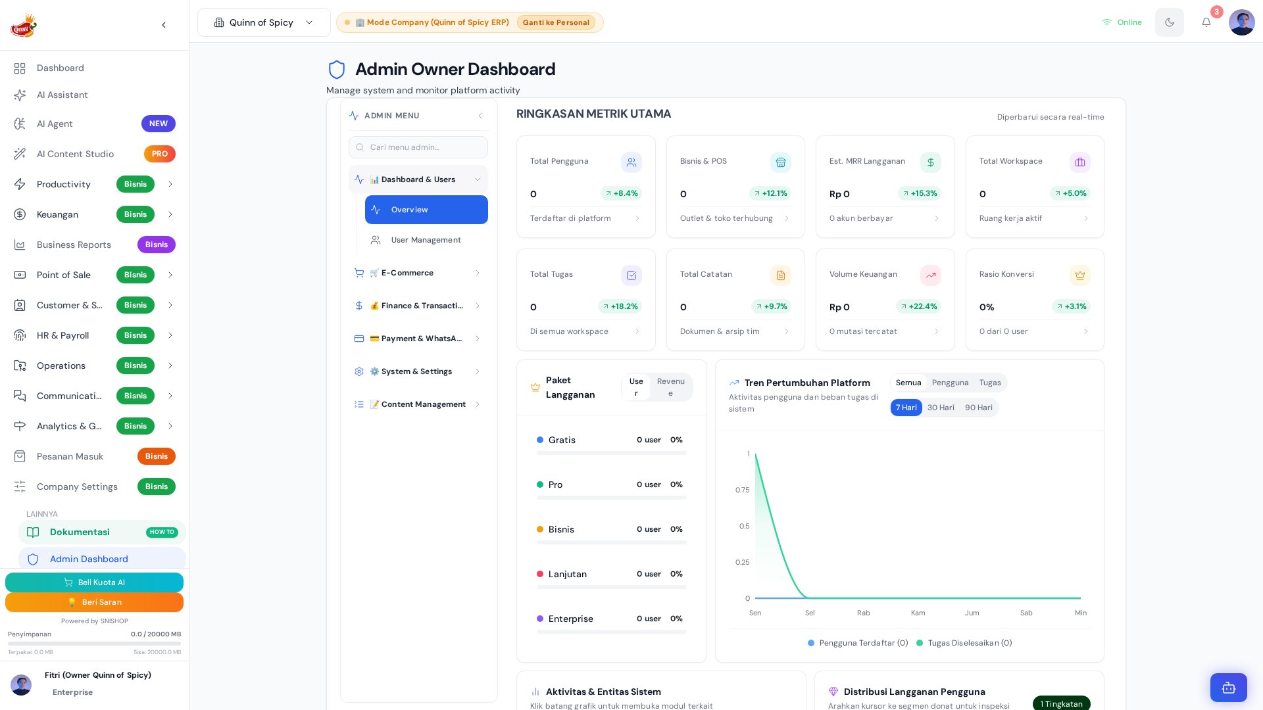Toggle dark mode moon icon

[1169, 22]
